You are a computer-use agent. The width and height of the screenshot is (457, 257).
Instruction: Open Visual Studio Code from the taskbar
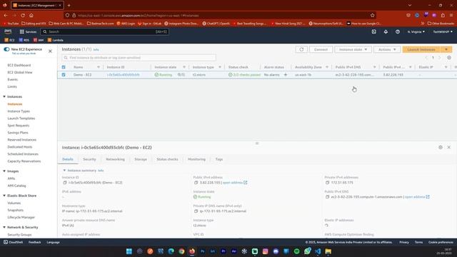318,251
